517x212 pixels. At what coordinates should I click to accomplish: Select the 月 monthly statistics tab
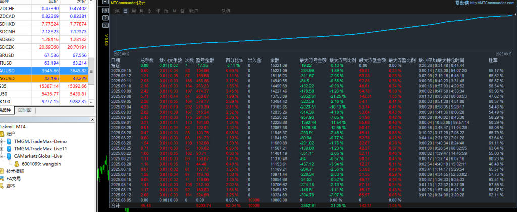(x=141, y=10)
